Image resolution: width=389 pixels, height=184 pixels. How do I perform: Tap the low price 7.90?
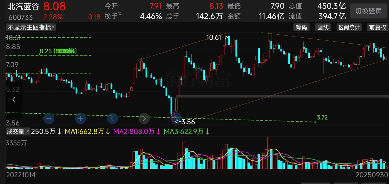click(x=277, y=6)
